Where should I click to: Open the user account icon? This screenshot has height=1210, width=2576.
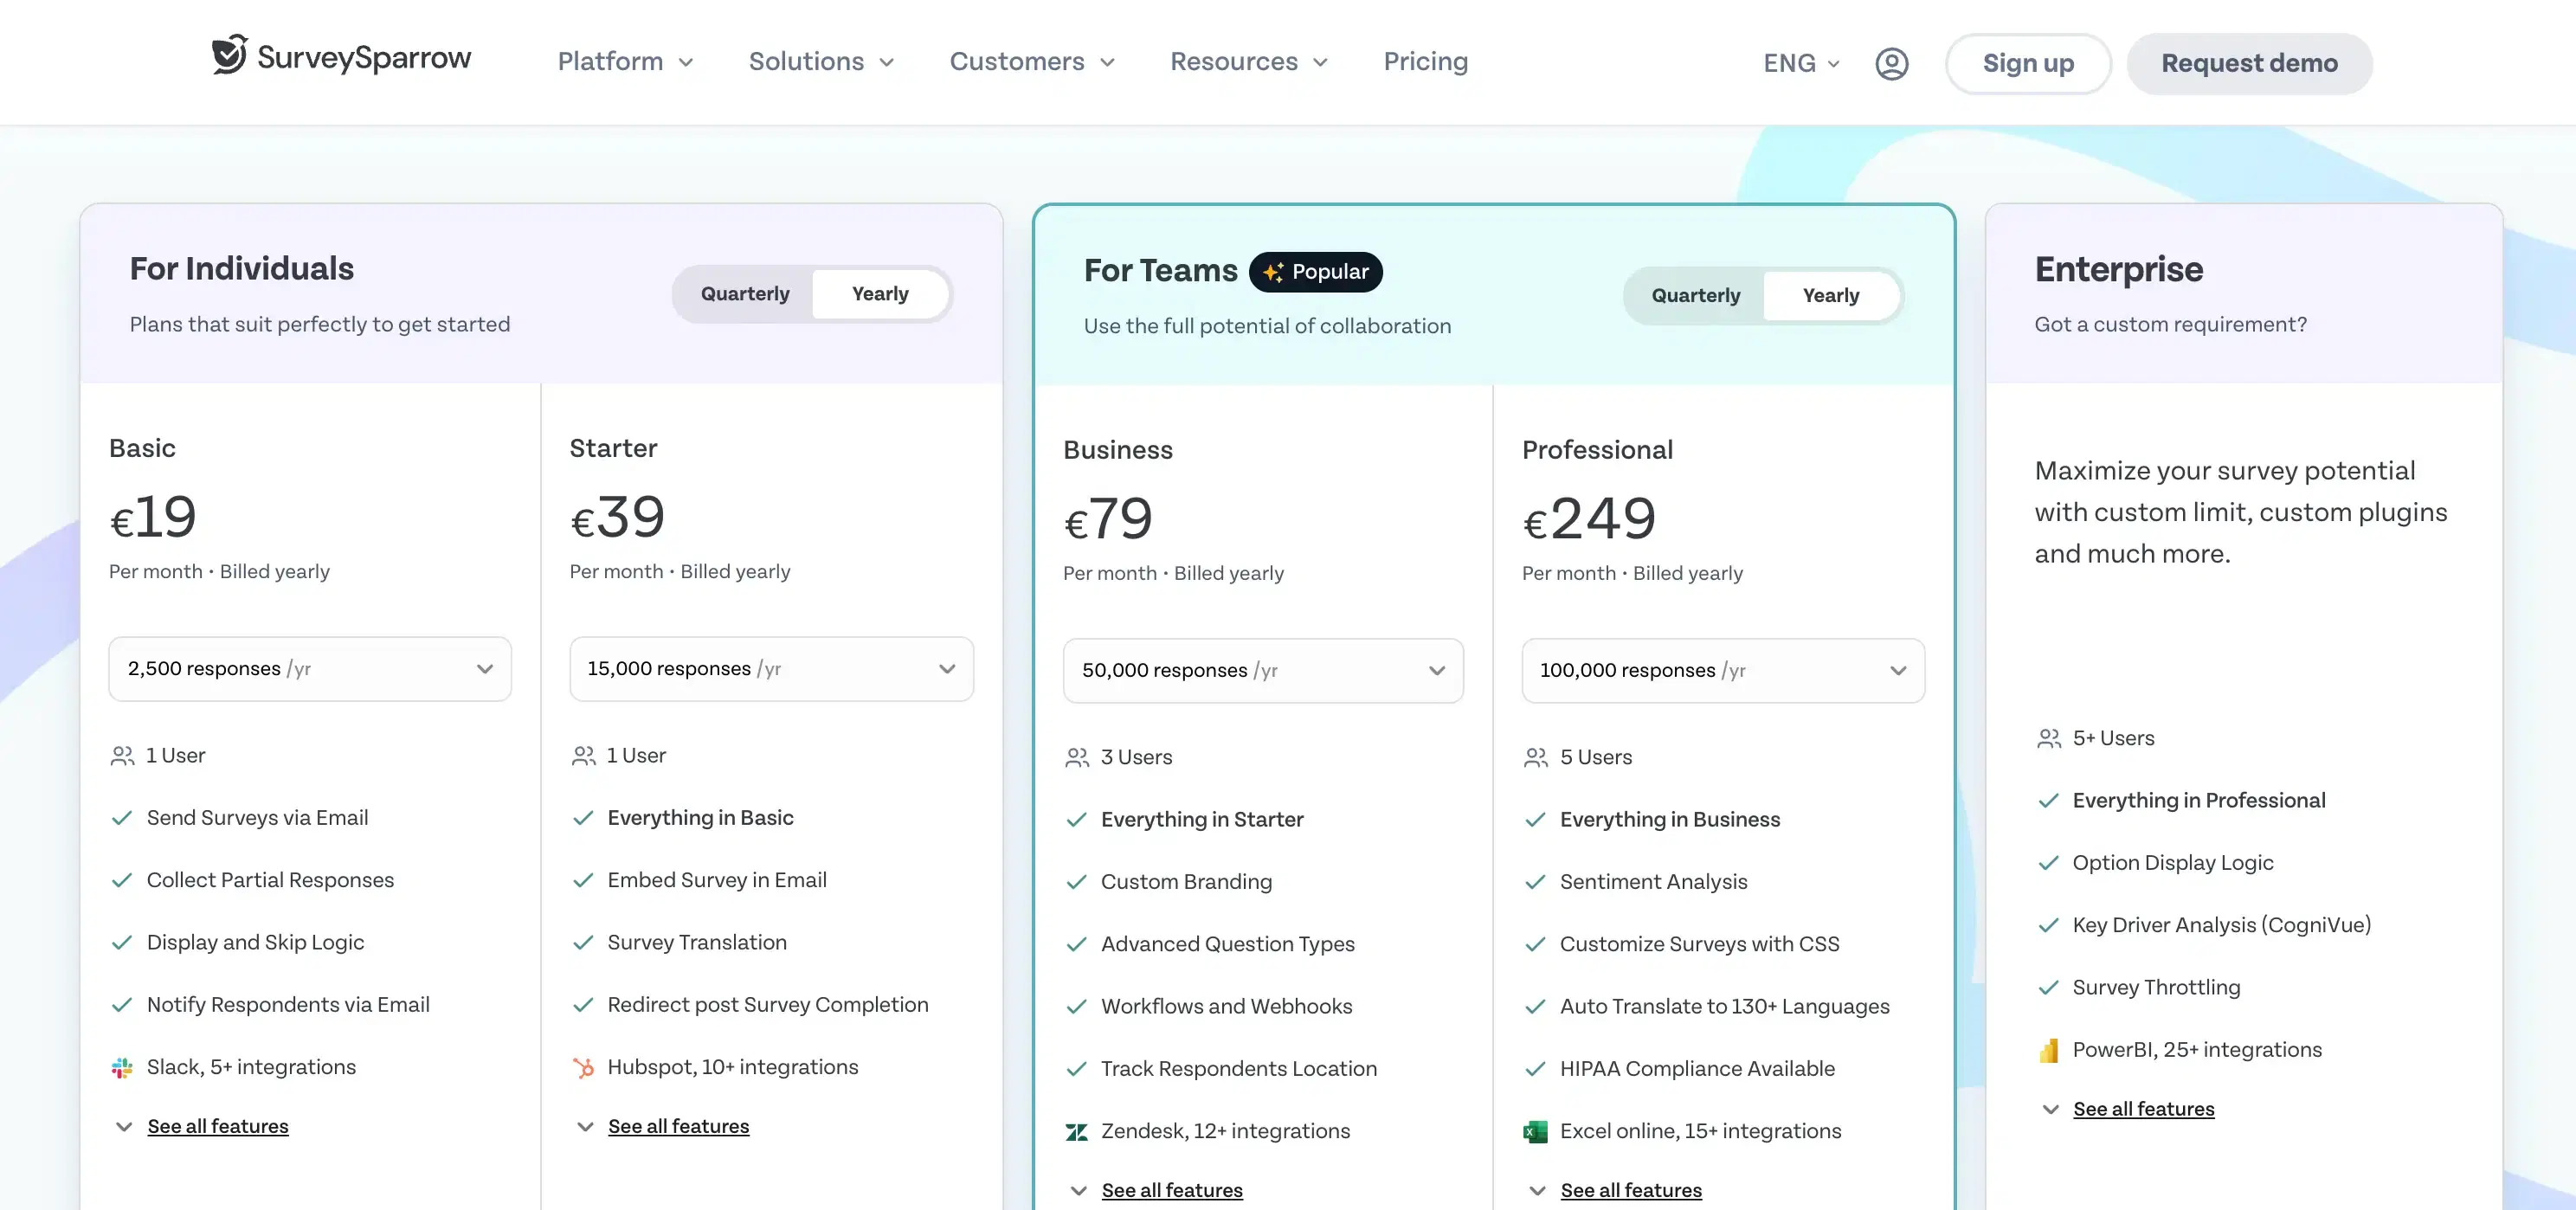coord(1892,62)
